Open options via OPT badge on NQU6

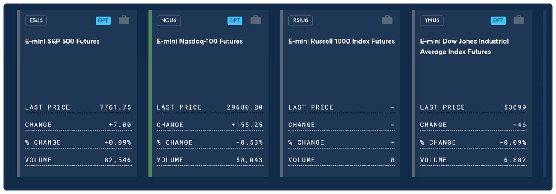(x=235, y=20)
